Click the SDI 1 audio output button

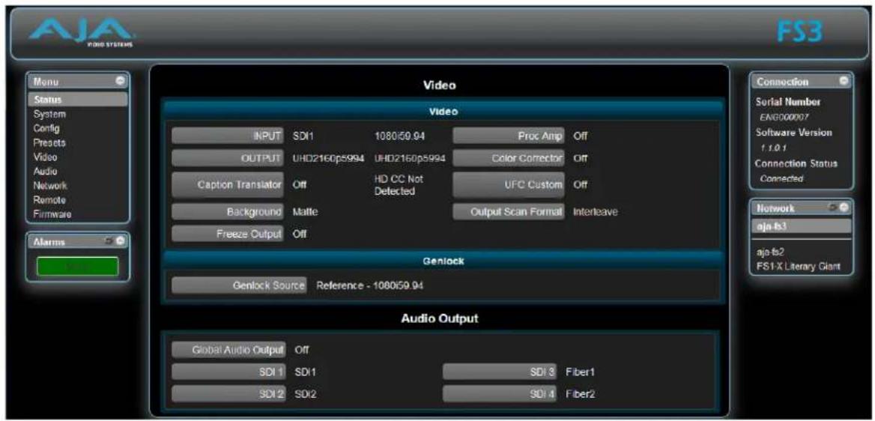coord(228,372)
